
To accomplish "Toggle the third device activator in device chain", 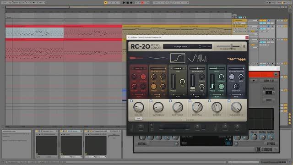I will [86, 131].
